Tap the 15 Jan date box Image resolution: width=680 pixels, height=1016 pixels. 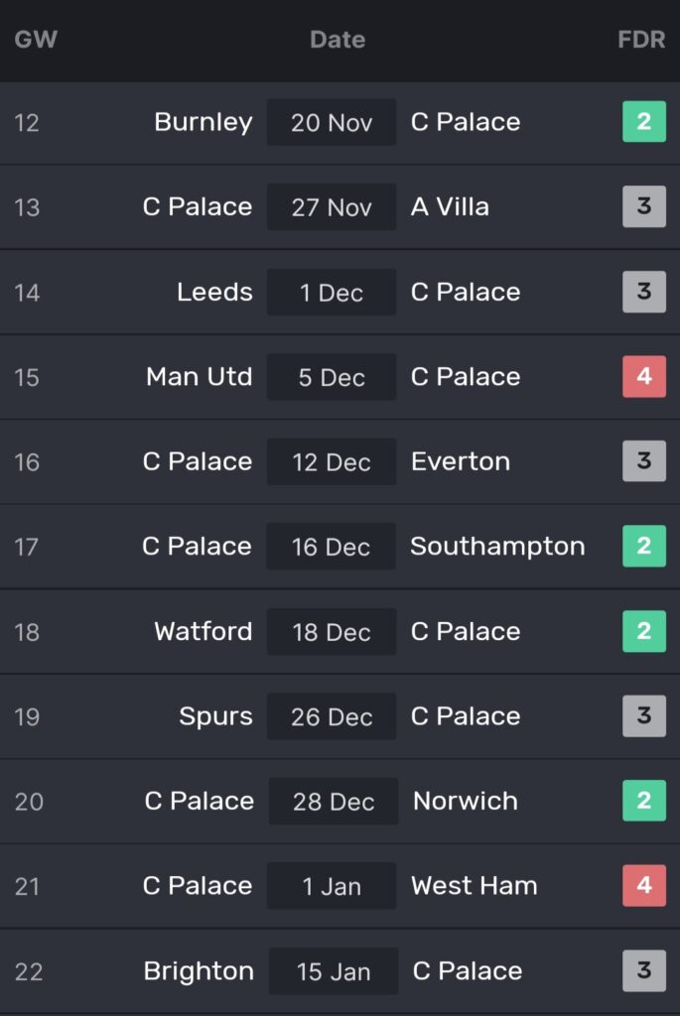pos(334,971)
